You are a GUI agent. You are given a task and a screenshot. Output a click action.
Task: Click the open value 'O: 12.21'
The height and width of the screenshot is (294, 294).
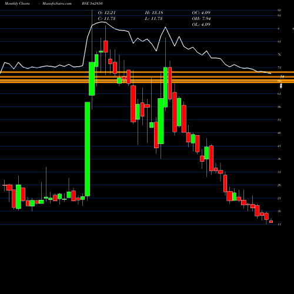106,13
